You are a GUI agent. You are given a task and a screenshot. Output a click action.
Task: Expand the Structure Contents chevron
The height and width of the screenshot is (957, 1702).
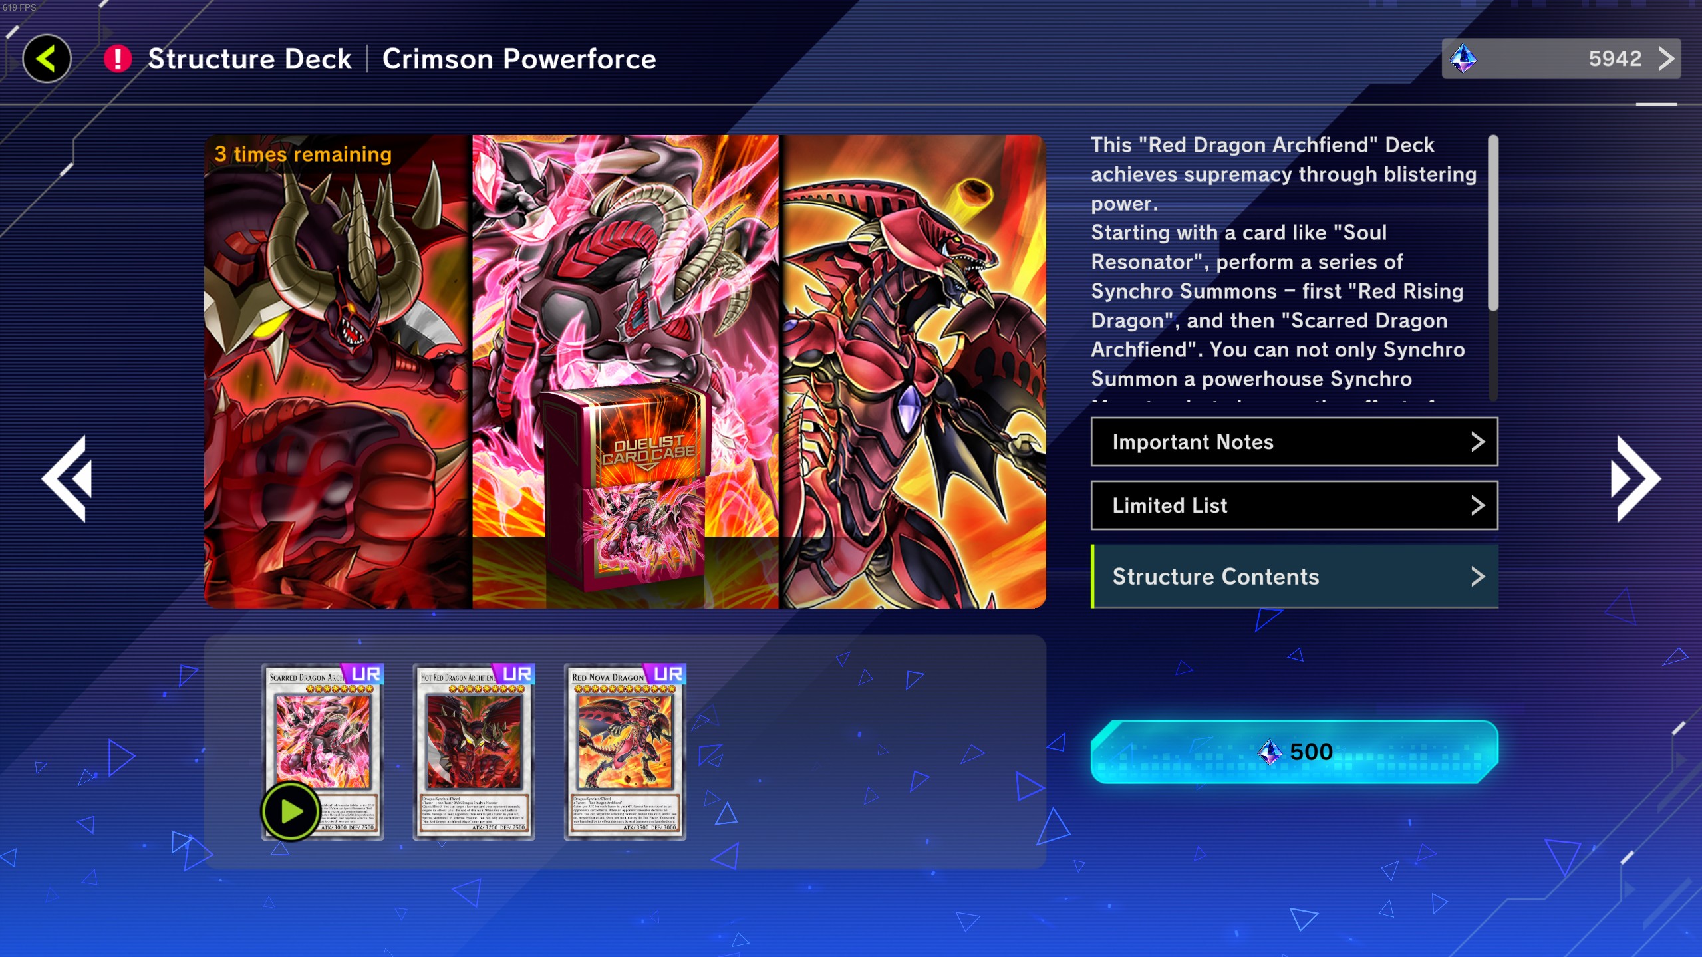pyautogui.click(x=1477, y=577)
